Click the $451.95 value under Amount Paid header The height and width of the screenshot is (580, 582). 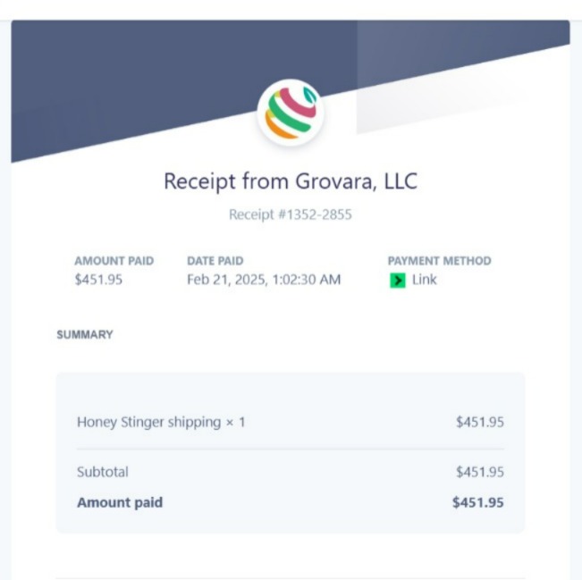[98, 280]
